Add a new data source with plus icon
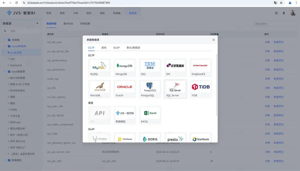The height and width of the screenshot is (171, 300). coord(37,23)
